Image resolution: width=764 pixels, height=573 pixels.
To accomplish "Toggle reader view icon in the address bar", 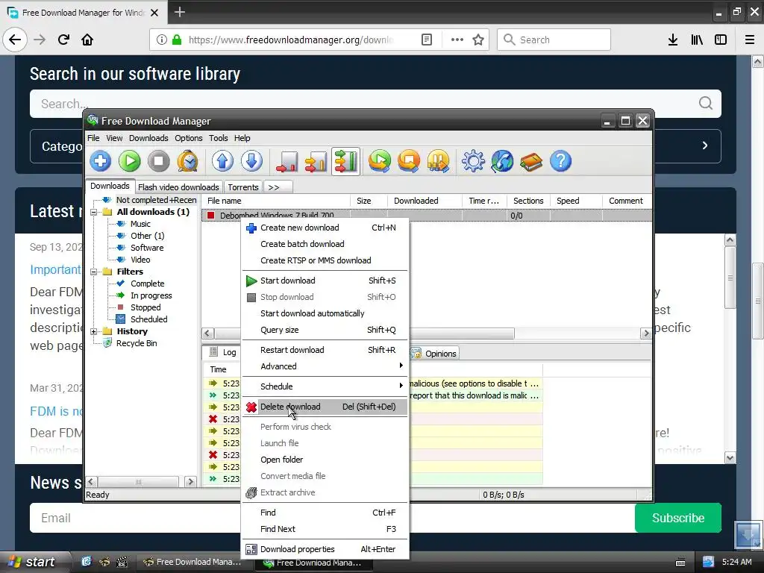I will pos(427,40).
